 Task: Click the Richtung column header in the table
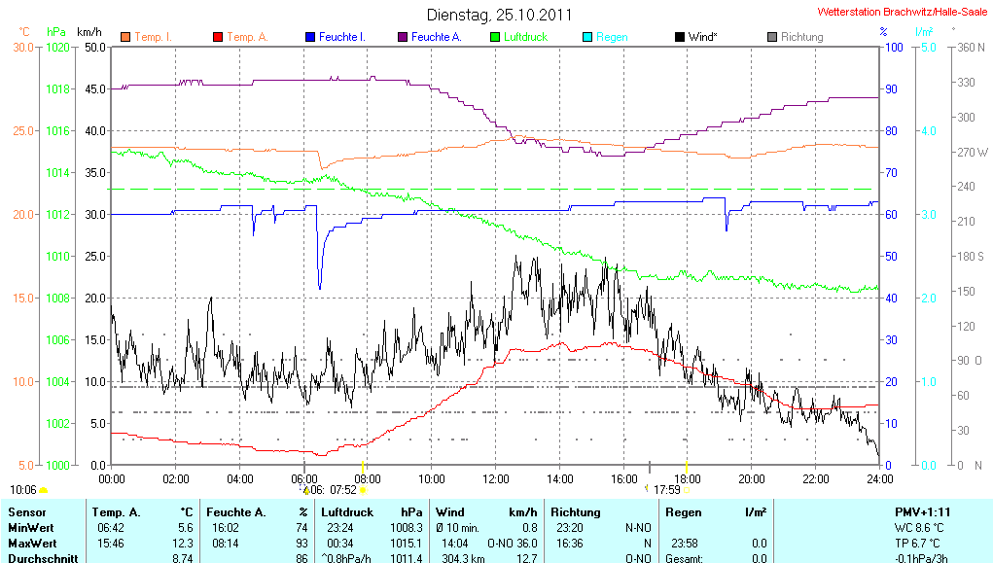tap(575, 511)
